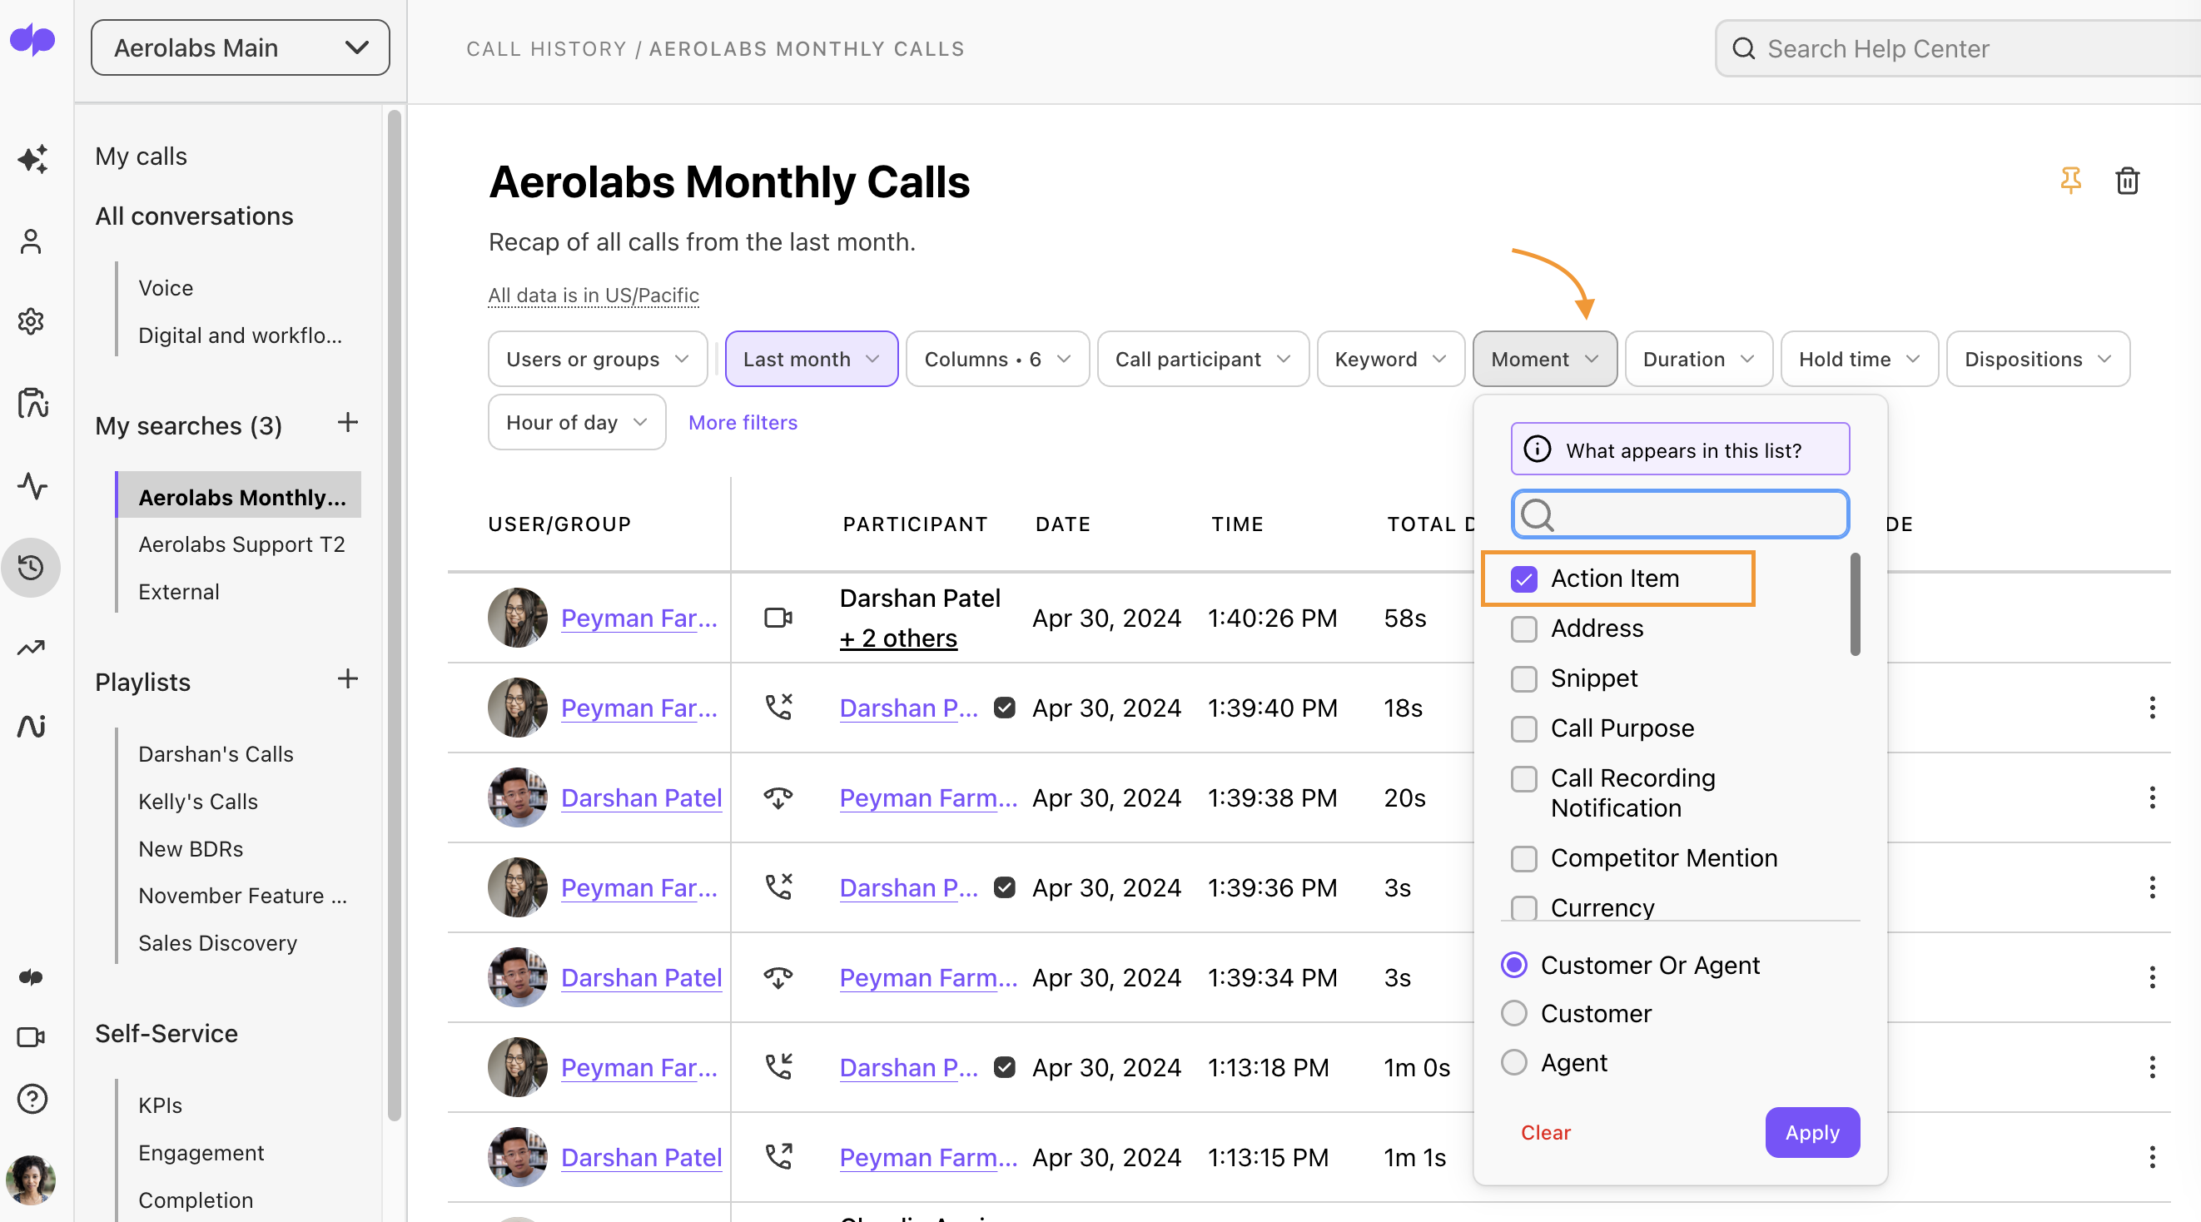Viewport: 2201px width, 1222px height.
Task: Open the help question mark icon
Action: 32,1098
